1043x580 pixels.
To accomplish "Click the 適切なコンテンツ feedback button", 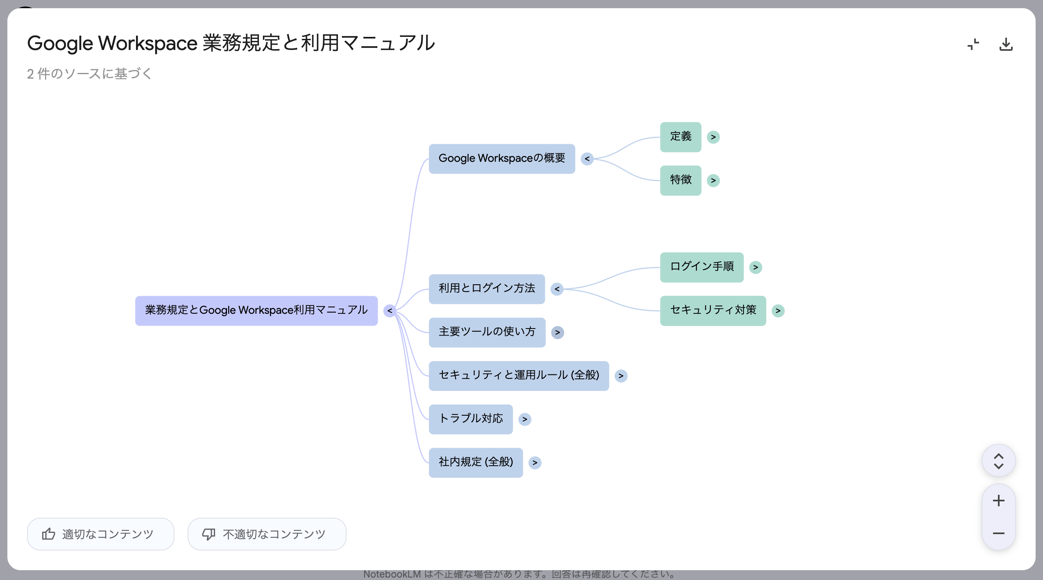I will (100, 534).
